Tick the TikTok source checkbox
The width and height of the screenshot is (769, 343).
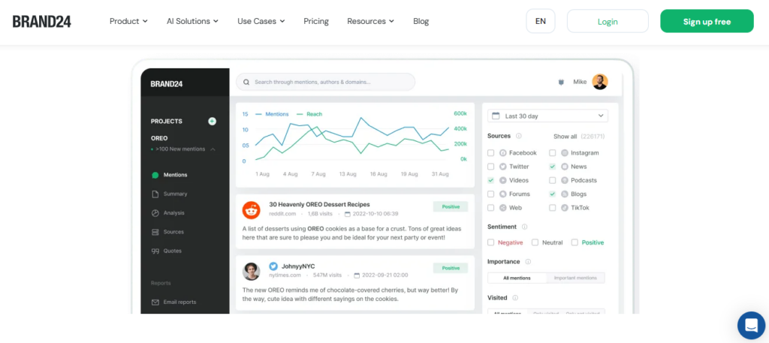click(x=552, y=208)
